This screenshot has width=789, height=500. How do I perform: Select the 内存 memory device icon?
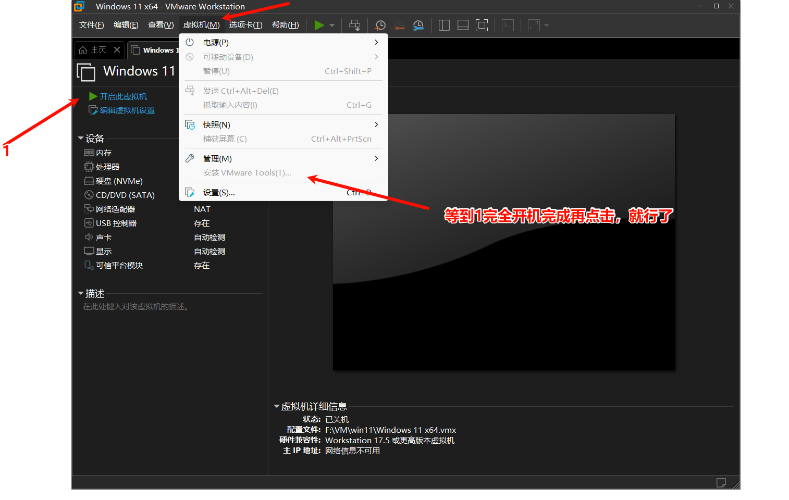89,153
